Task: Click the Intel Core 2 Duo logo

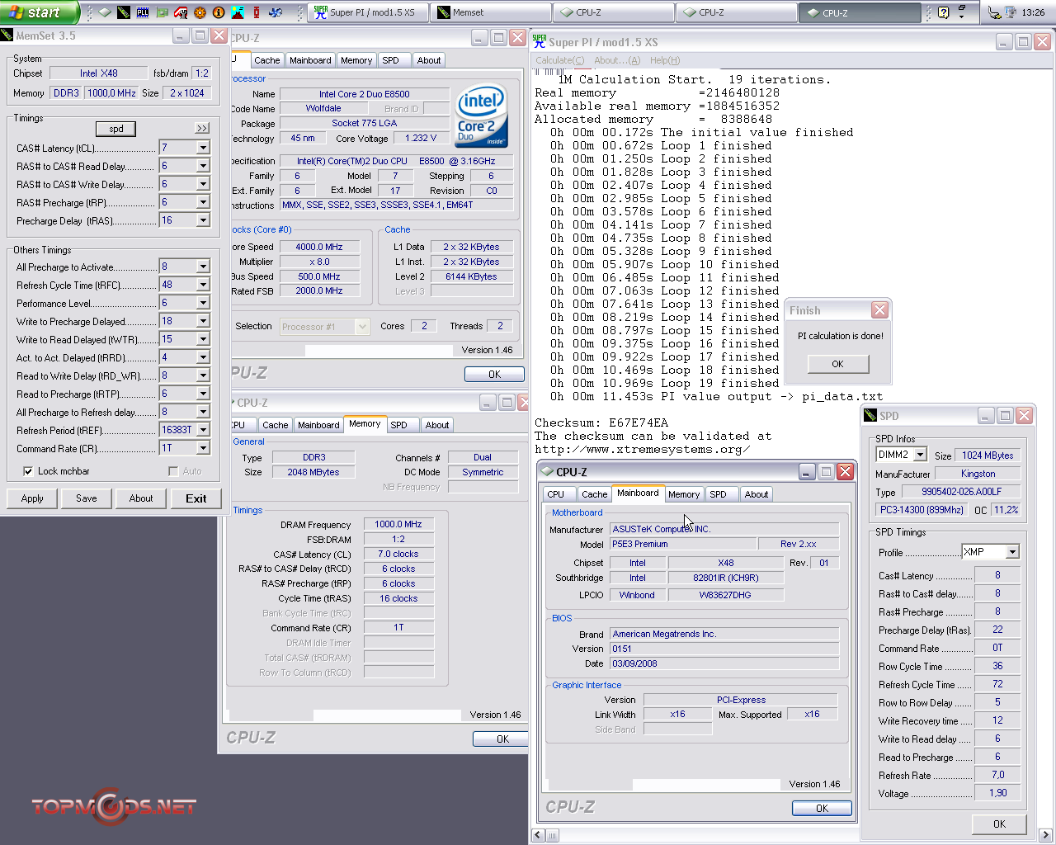Action: [481, 116]
